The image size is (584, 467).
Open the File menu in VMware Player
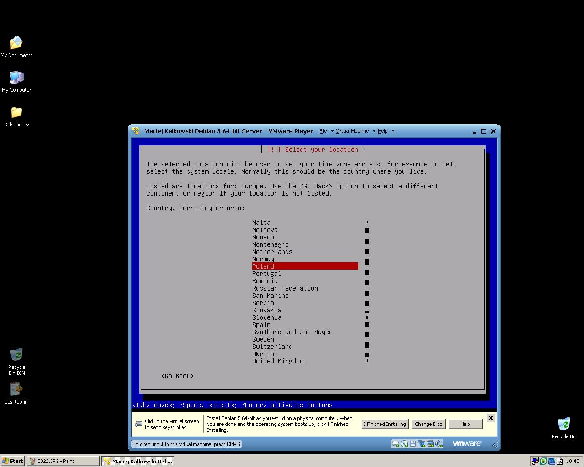tap(323, 131)
